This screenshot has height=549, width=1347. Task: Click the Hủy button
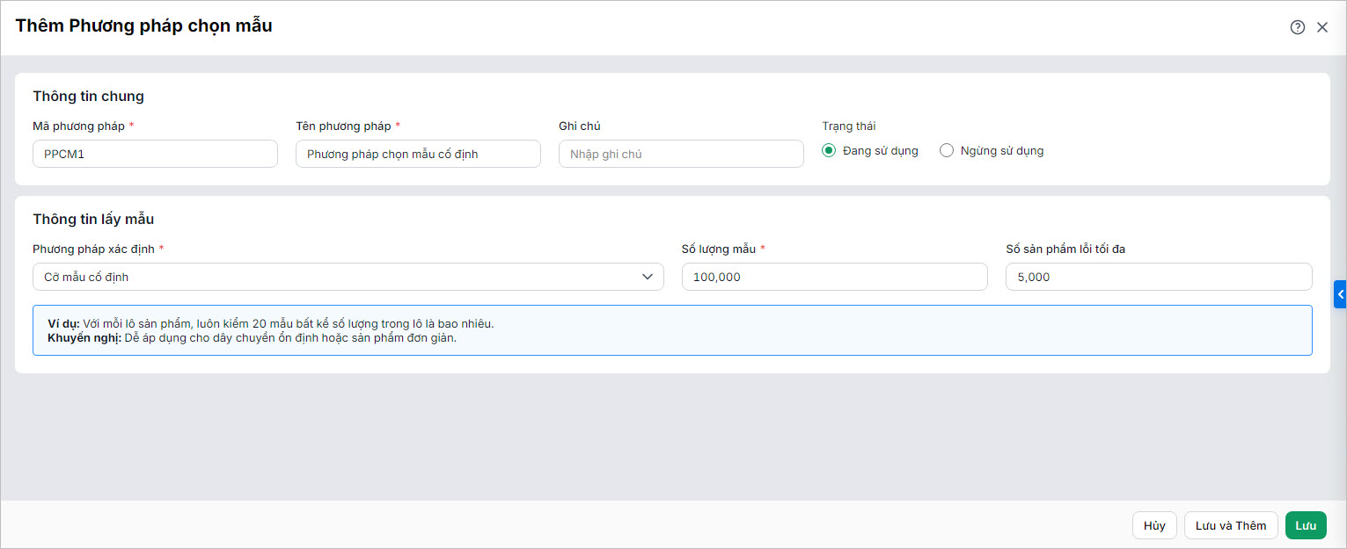pyautogui.click(x=1154, y=525)
